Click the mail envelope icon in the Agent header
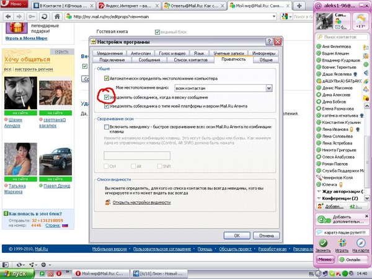Viewport: 372px width, 279px height. click(x=337, y=27)
